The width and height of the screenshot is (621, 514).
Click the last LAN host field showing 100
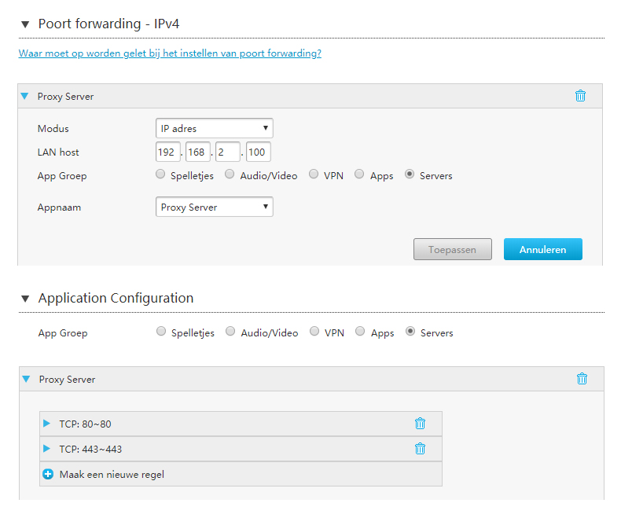pyautogui.click(x=258, y=152)
